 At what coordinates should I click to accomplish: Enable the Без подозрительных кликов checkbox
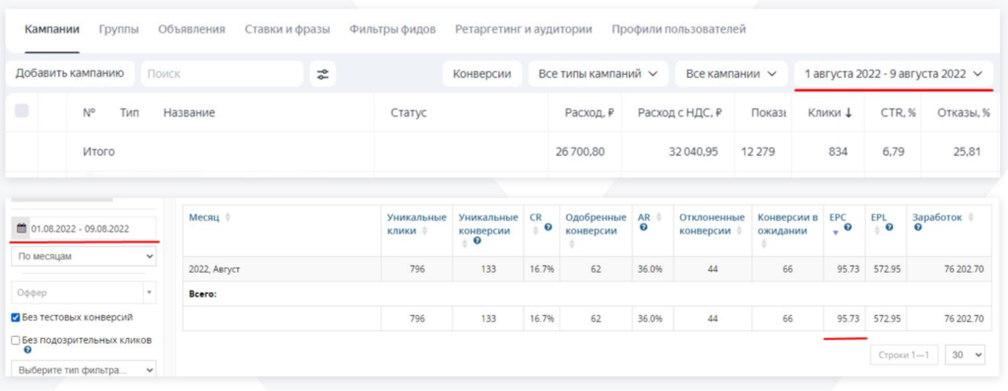point(16,340)
